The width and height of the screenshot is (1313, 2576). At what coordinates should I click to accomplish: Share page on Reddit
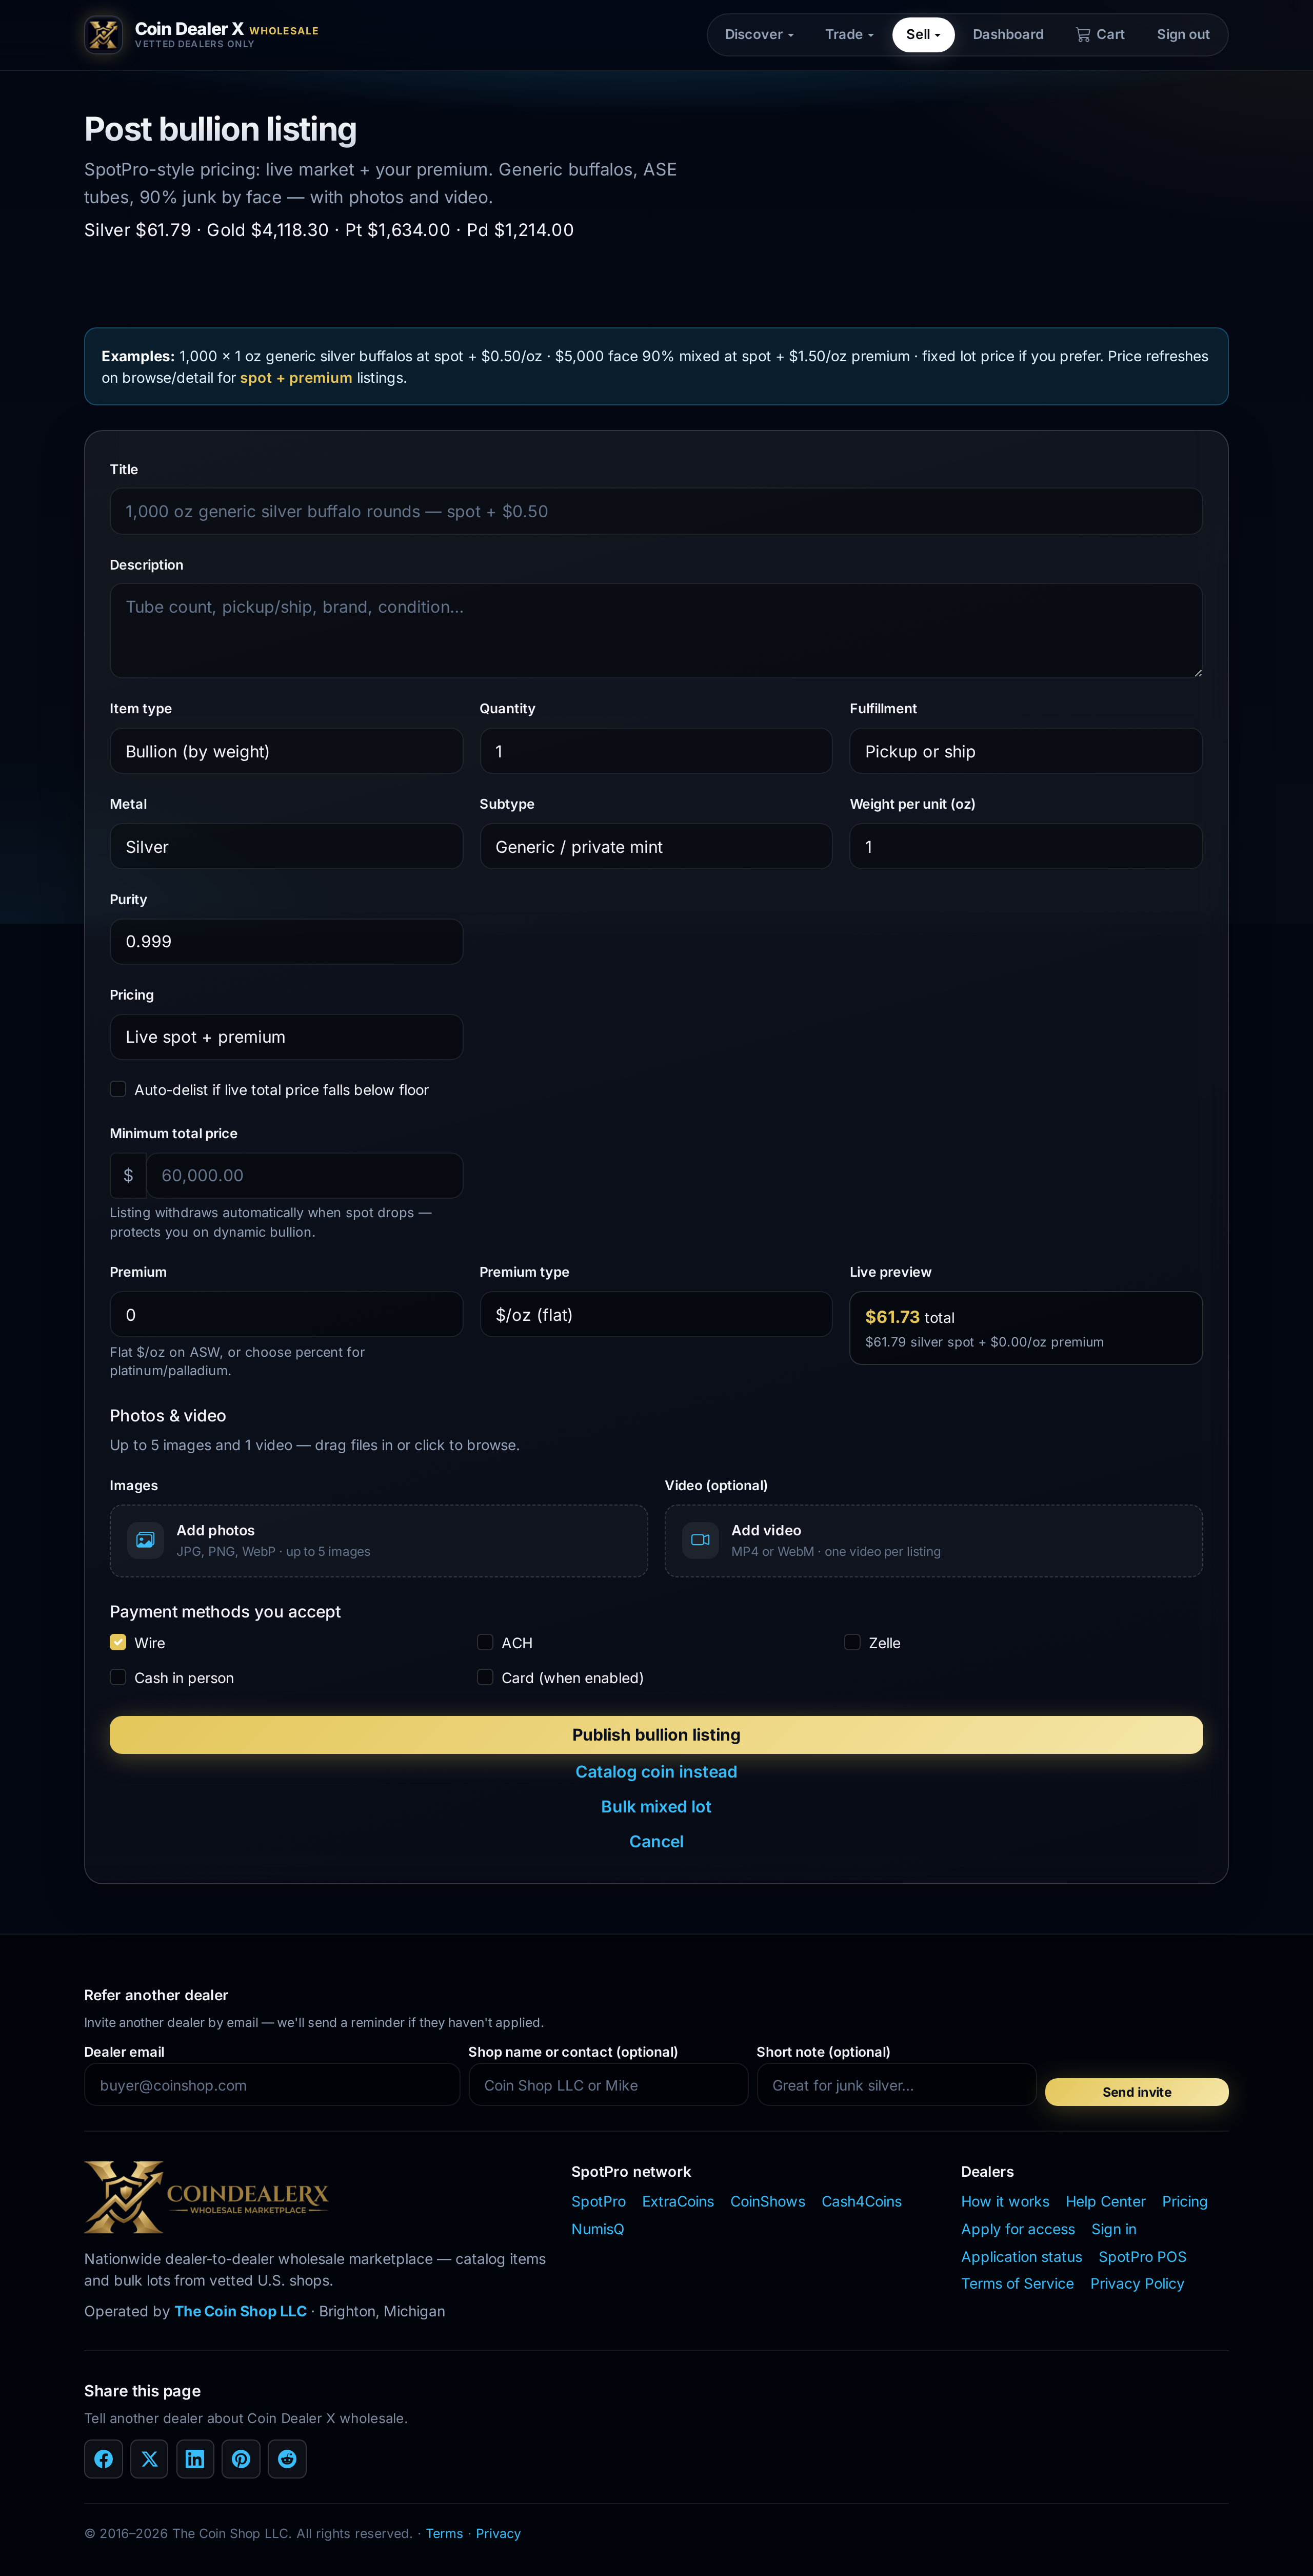(287, 2459)
